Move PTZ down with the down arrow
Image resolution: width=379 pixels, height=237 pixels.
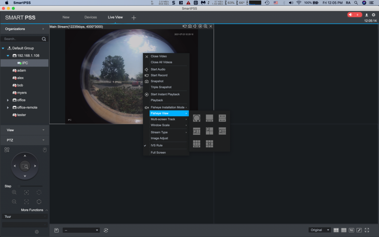pos(25,176)
